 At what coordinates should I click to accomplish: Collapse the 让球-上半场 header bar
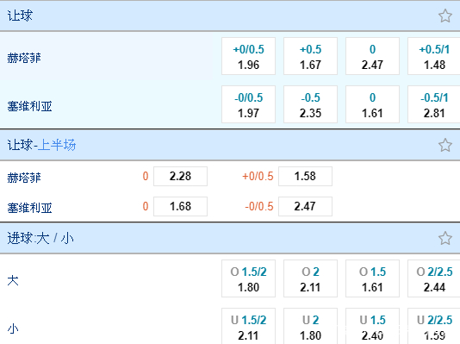click(230, 145)
